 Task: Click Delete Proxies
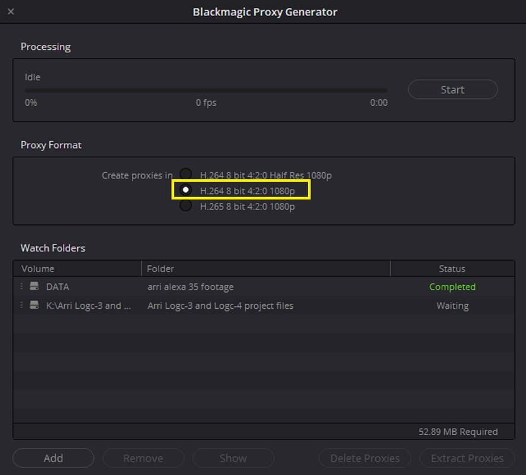click(x=365, y=458)
